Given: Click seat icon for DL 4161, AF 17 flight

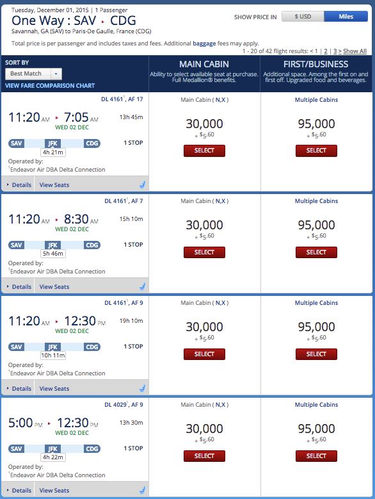Looking at the screenshot, I should coord(142,184).
